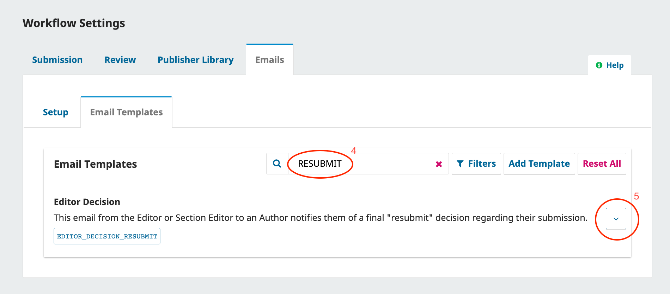Clear the RESUBMIT search with the X icon
The width and height of the screenshot is (670, 294).
point(439,164)
